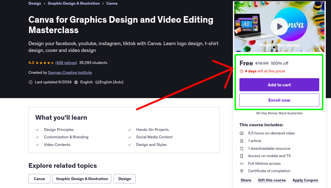Click the struck-through €19.99 price
This screenshot has width=331, height=188.
(262, 63)
